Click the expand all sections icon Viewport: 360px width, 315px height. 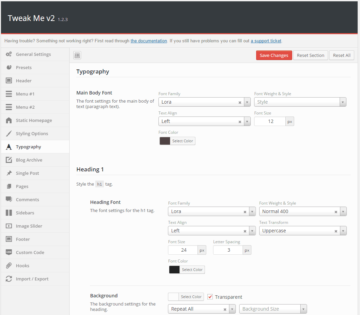coord(77,56)
